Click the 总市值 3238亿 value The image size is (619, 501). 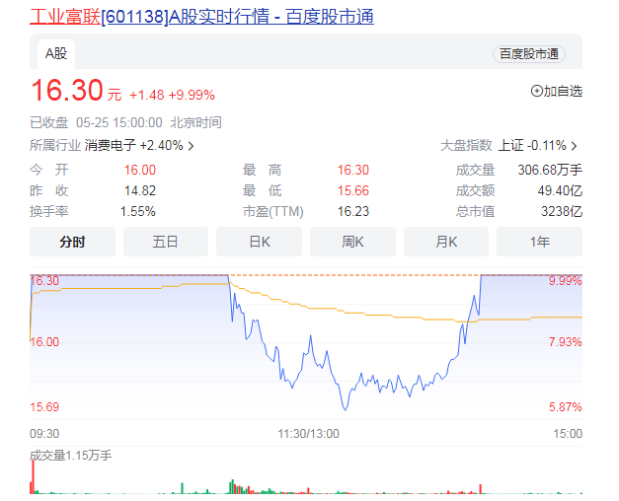562,211
